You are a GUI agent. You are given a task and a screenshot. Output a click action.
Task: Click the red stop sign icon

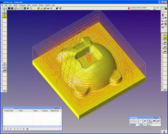pos(129,8)
